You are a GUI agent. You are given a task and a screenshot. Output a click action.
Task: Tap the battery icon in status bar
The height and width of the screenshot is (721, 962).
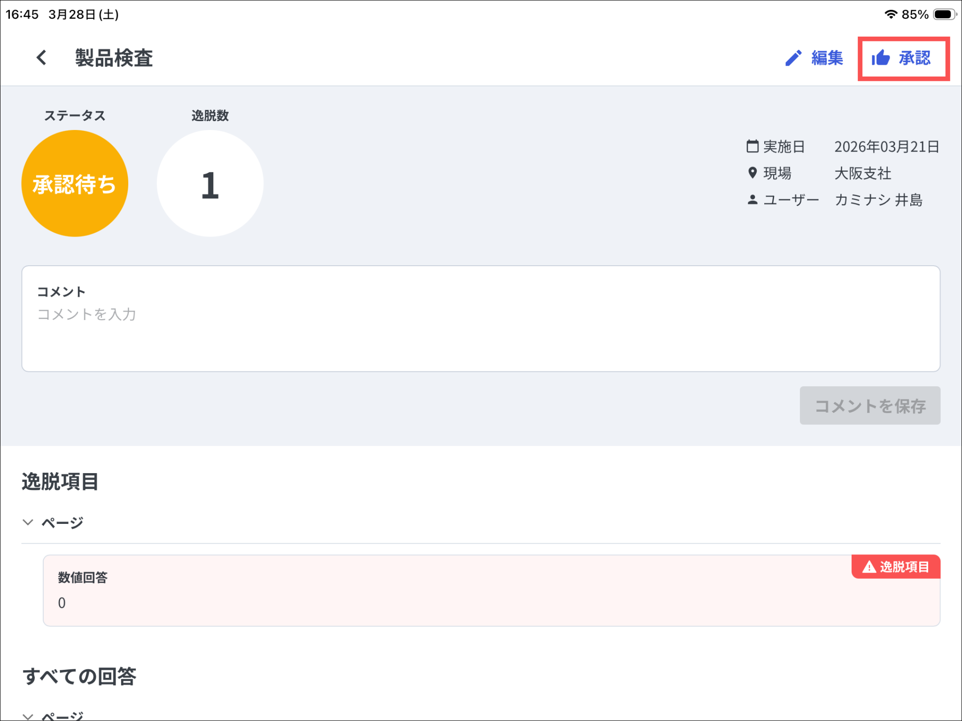coord(944,15)
